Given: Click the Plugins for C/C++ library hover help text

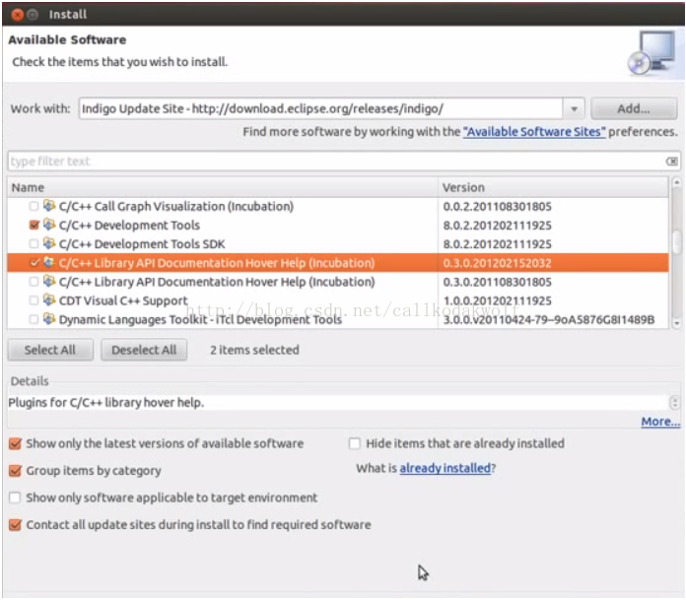Looking at the screenshot, I should (x=106, y=402).
